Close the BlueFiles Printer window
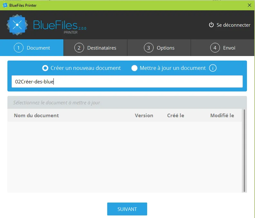Viewport: 255px width, 218px height. (x=250, y=5)
